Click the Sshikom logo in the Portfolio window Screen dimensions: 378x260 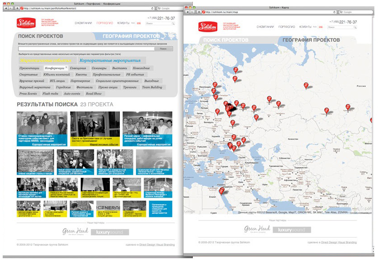coord(26,23)
